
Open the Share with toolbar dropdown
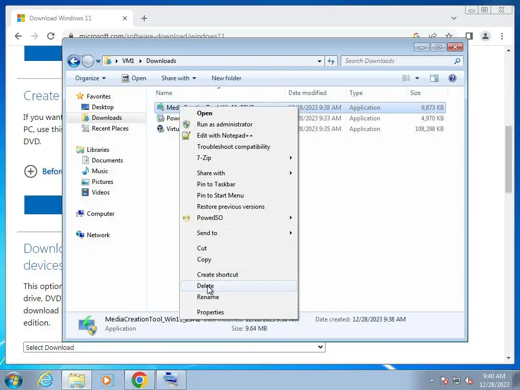point(178,78)
